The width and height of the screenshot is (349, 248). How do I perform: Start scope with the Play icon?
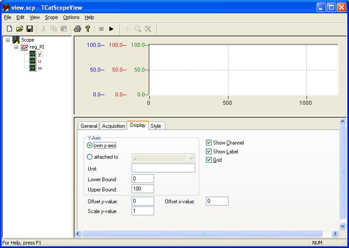click(x=111, y=29)
